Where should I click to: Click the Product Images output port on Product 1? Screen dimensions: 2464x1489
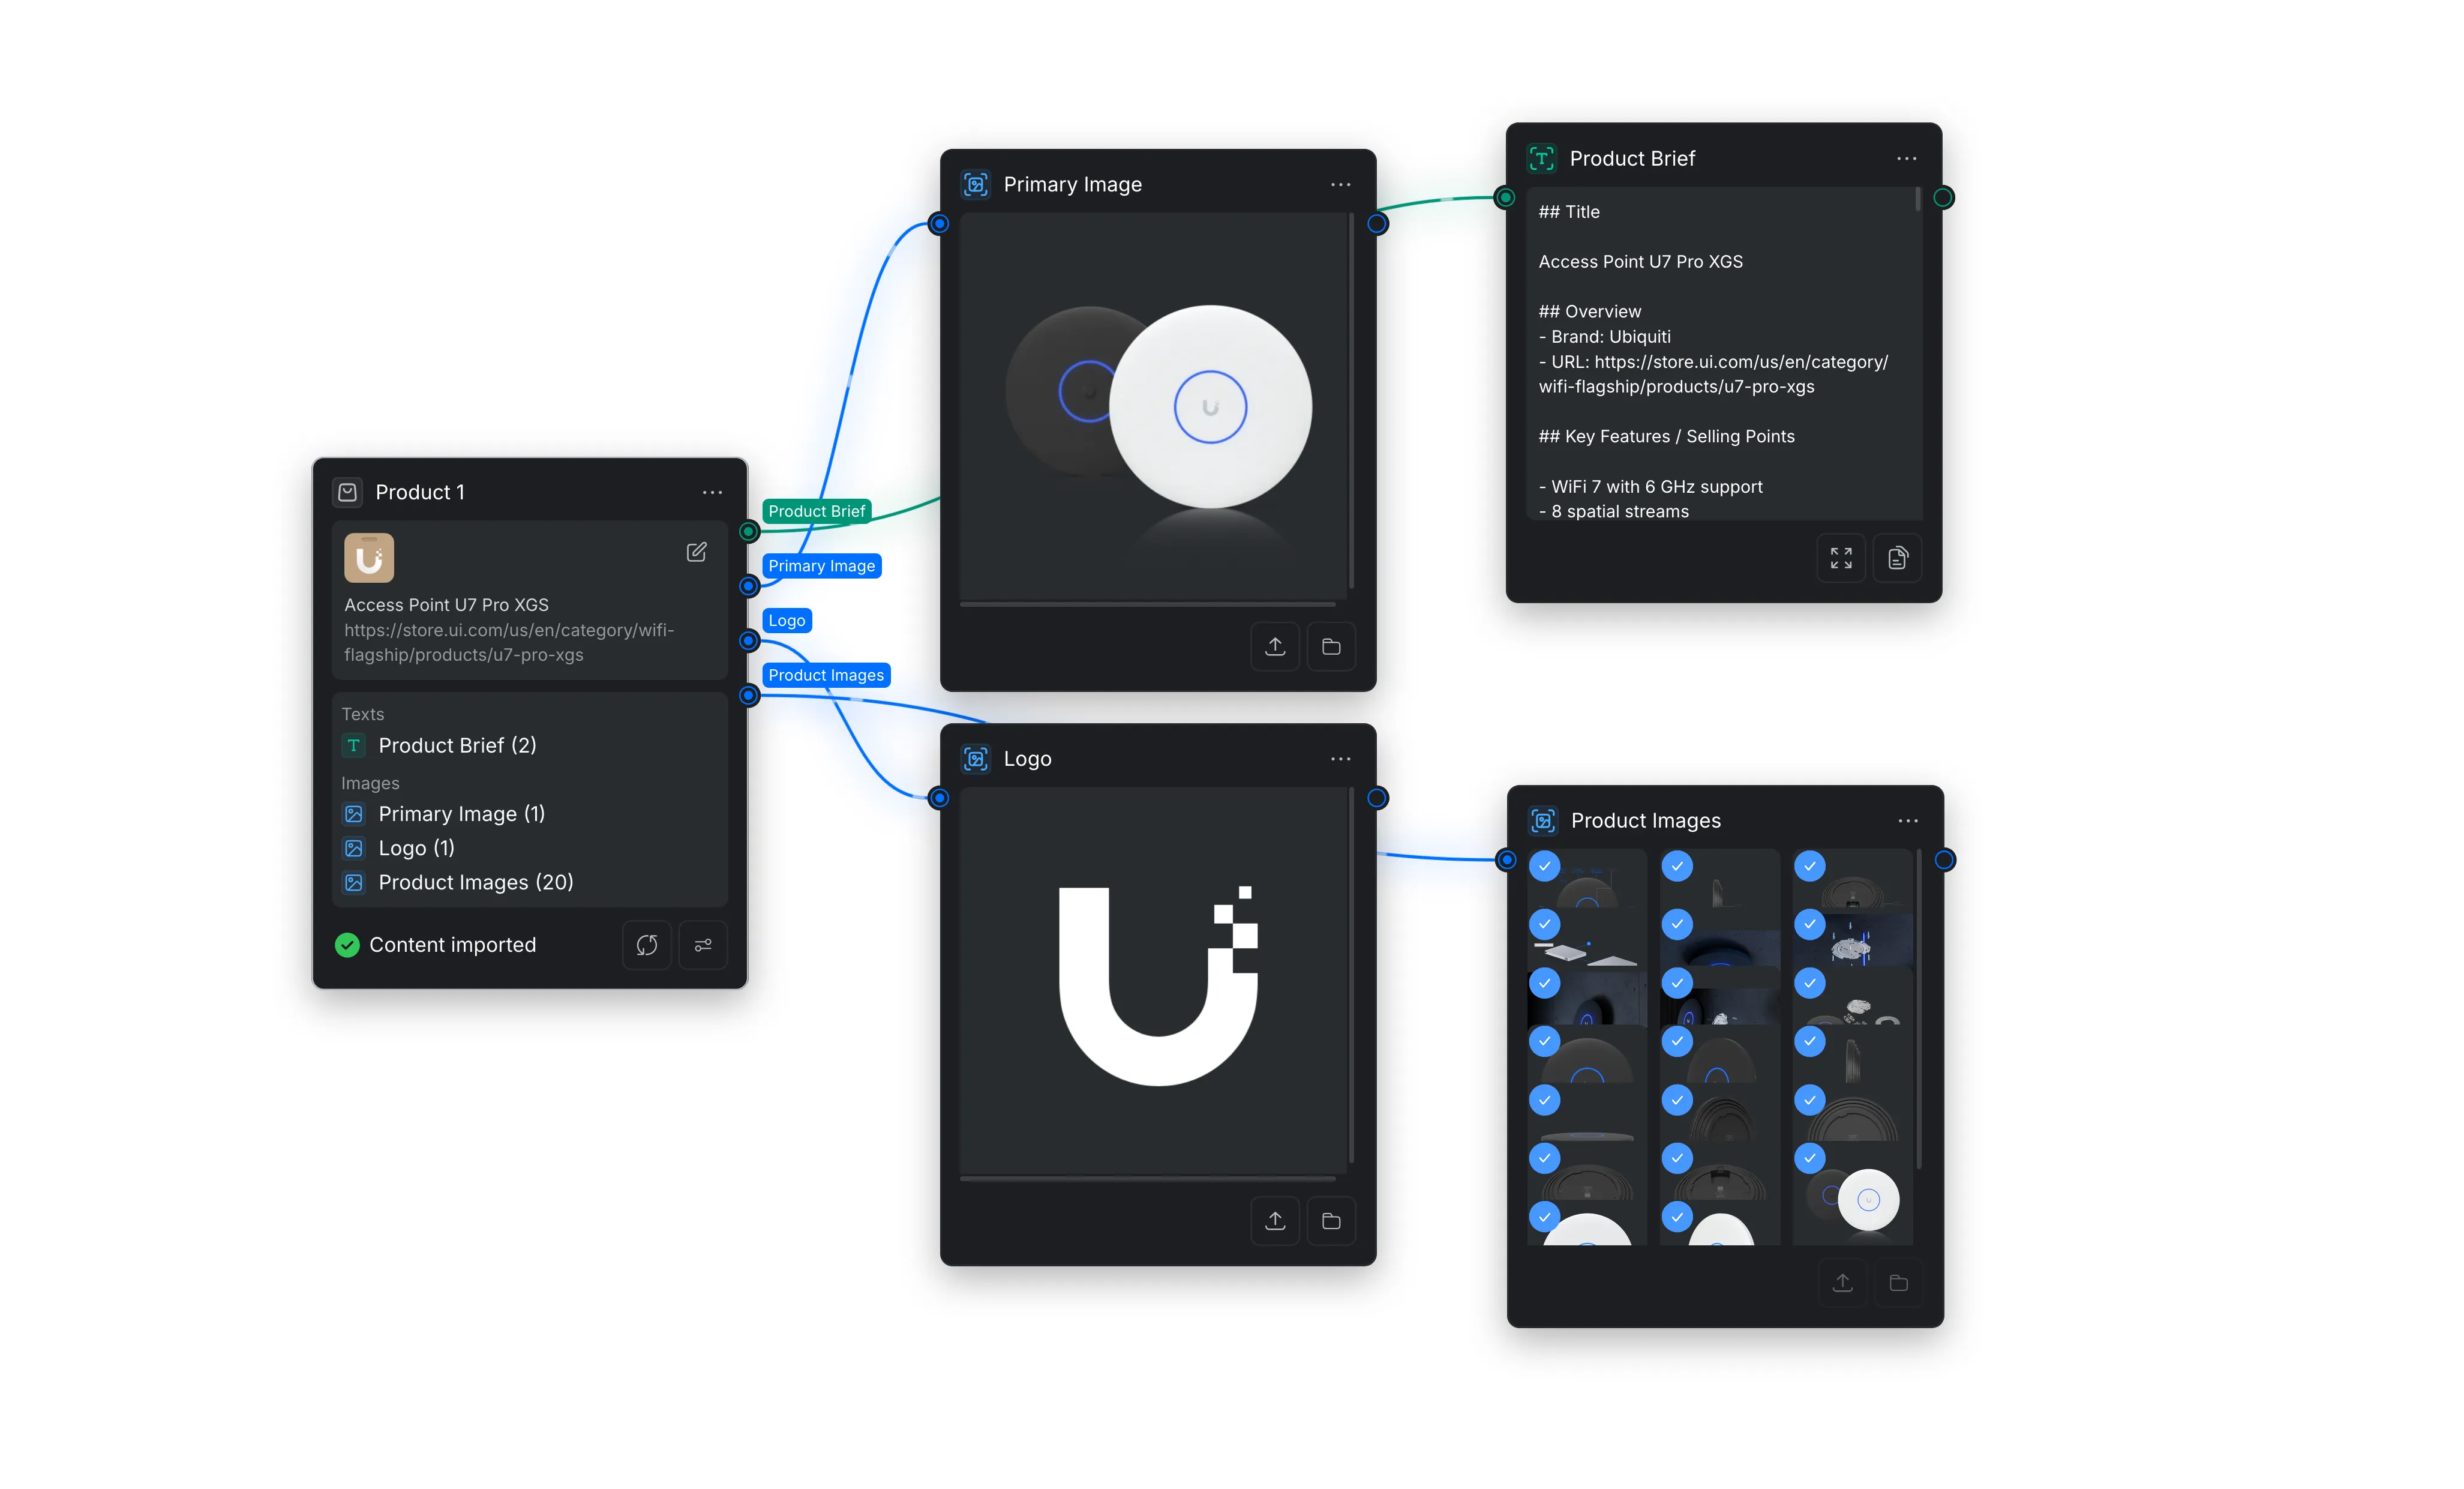click(748, 696)
